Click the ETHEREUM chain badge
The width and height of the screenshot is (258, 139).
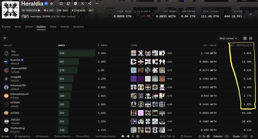pos(79,10)
